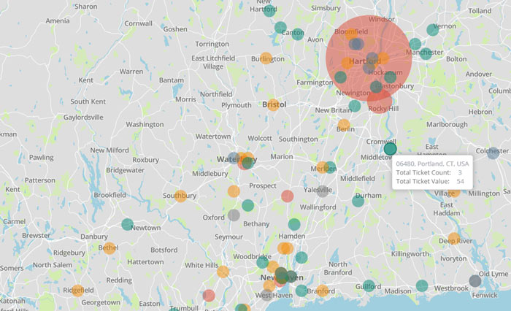Click the New Milford city label
Viewport: 511px width, 311px height.
tap(109, 150)
